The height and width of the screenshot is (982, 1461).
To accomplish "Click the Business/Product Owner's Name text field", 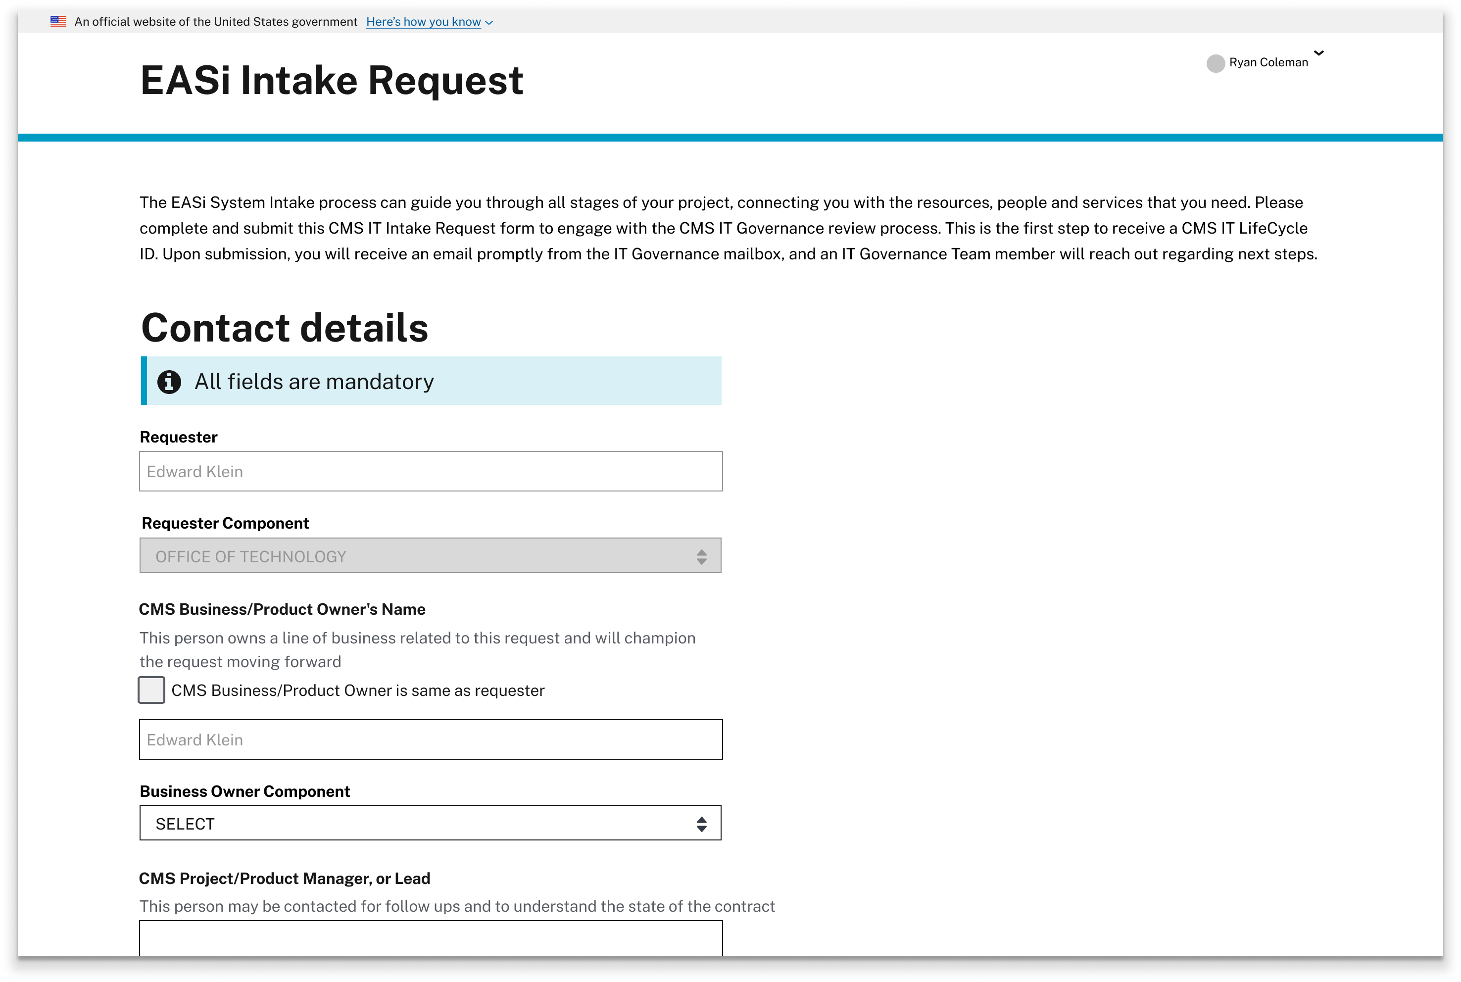I will pyautogui.click(x=430, y=739).
